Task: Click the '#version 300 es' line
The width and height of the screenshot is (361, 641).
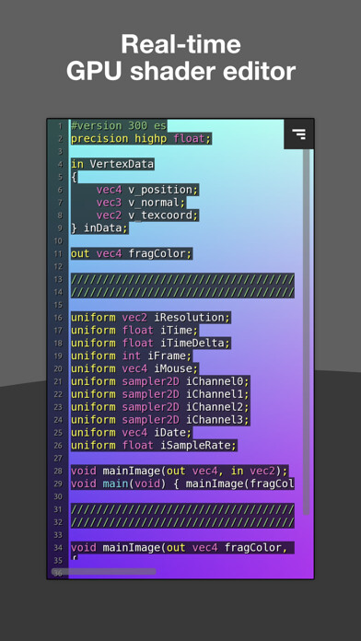Action: 119,125
